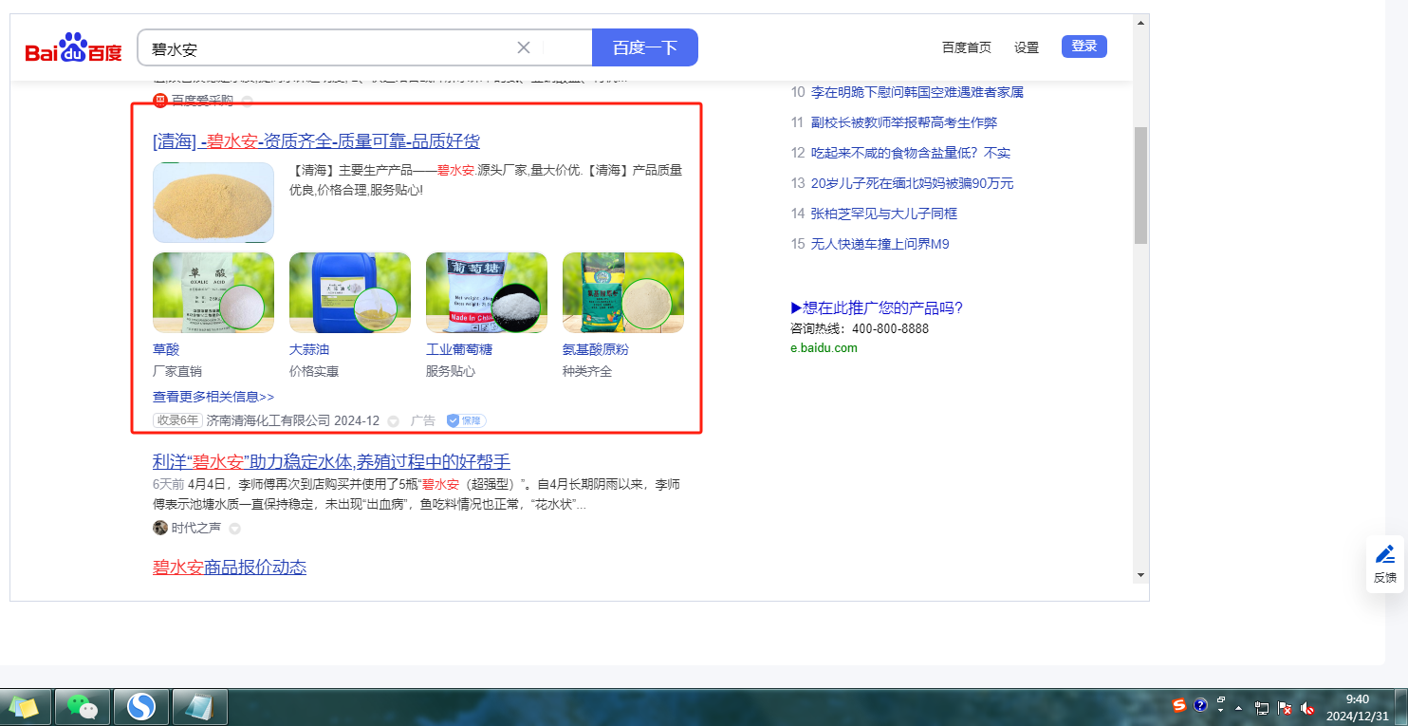Viewport: 1408px width, 726px height.
Task: Open the 百度爱采购 source link
Action: (202, 101)
